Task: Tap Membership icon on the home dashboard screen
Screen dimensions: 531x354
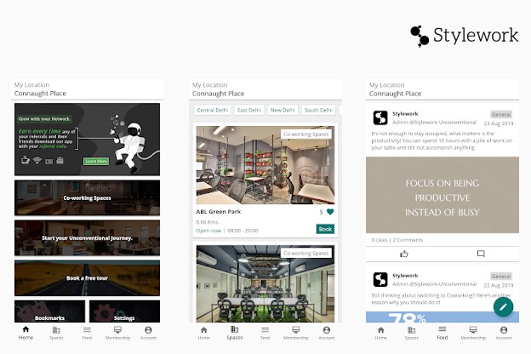Action: coord(117,332)
